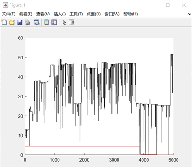Click x-axis tick label 4000

(x=144, y=160)
